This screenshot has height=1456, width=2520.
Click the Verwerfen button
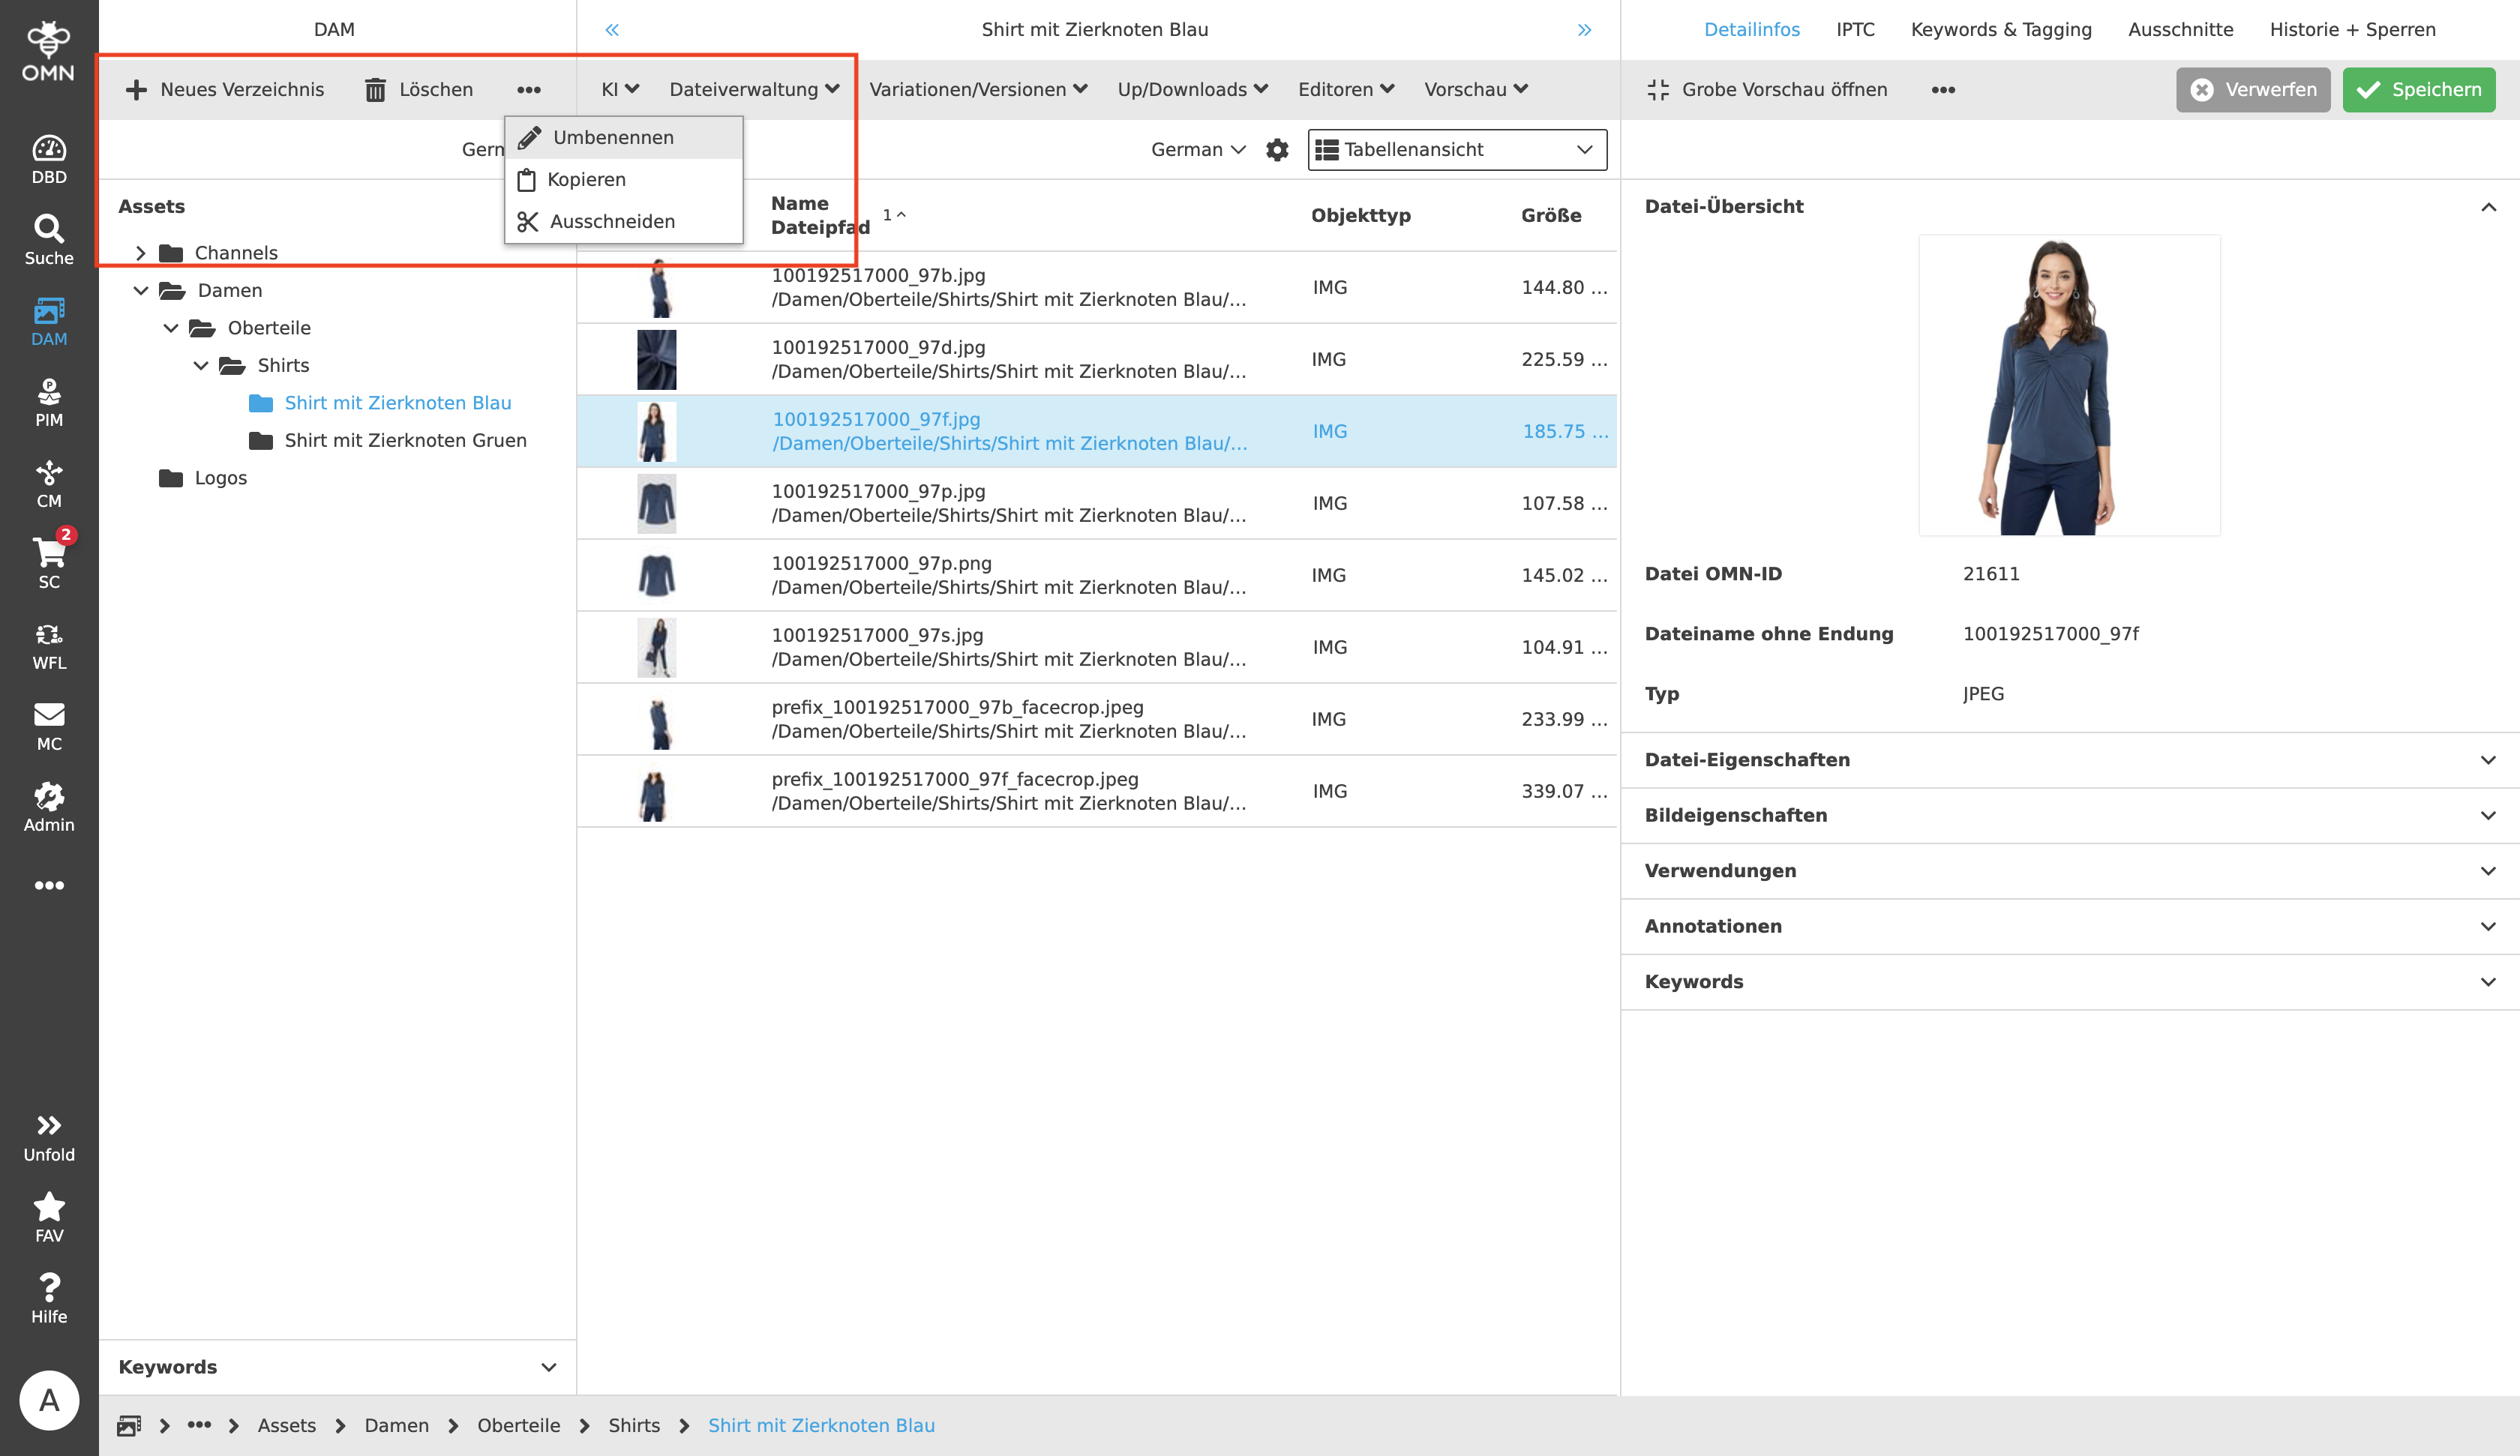coord(2253,89)
